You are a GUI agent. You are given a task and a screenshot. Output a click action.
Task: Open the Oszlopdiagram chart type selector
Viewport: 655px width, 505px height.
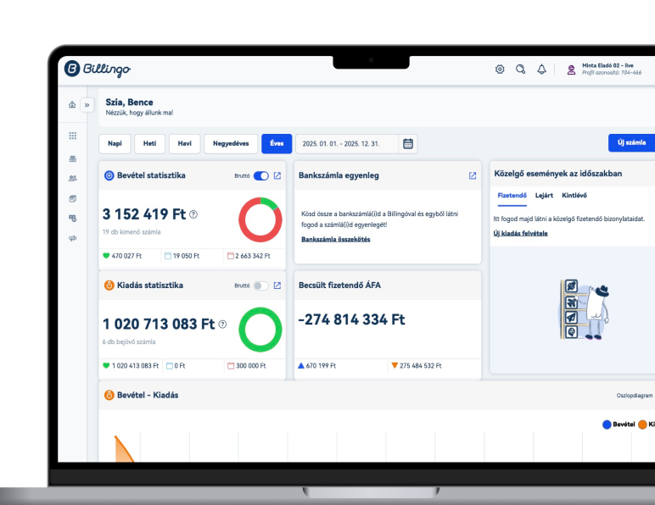coord(635,396)
